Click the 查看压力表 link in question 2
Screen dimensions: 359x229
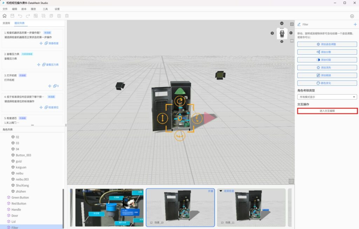point(52,65)
